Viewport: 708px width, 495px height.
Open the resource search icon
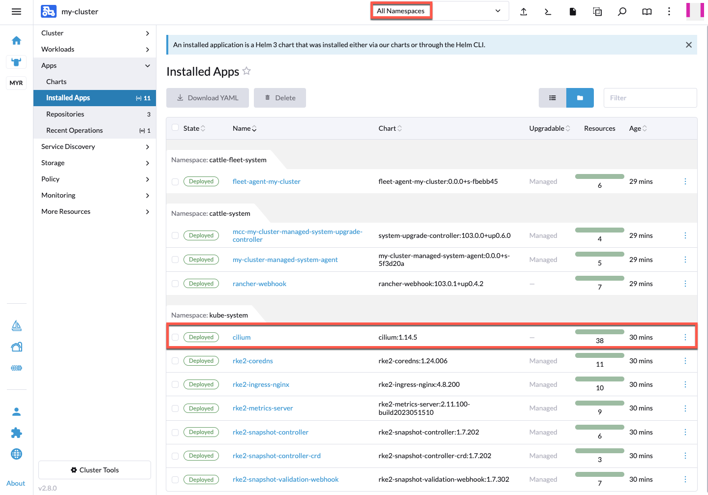(622, 11)
